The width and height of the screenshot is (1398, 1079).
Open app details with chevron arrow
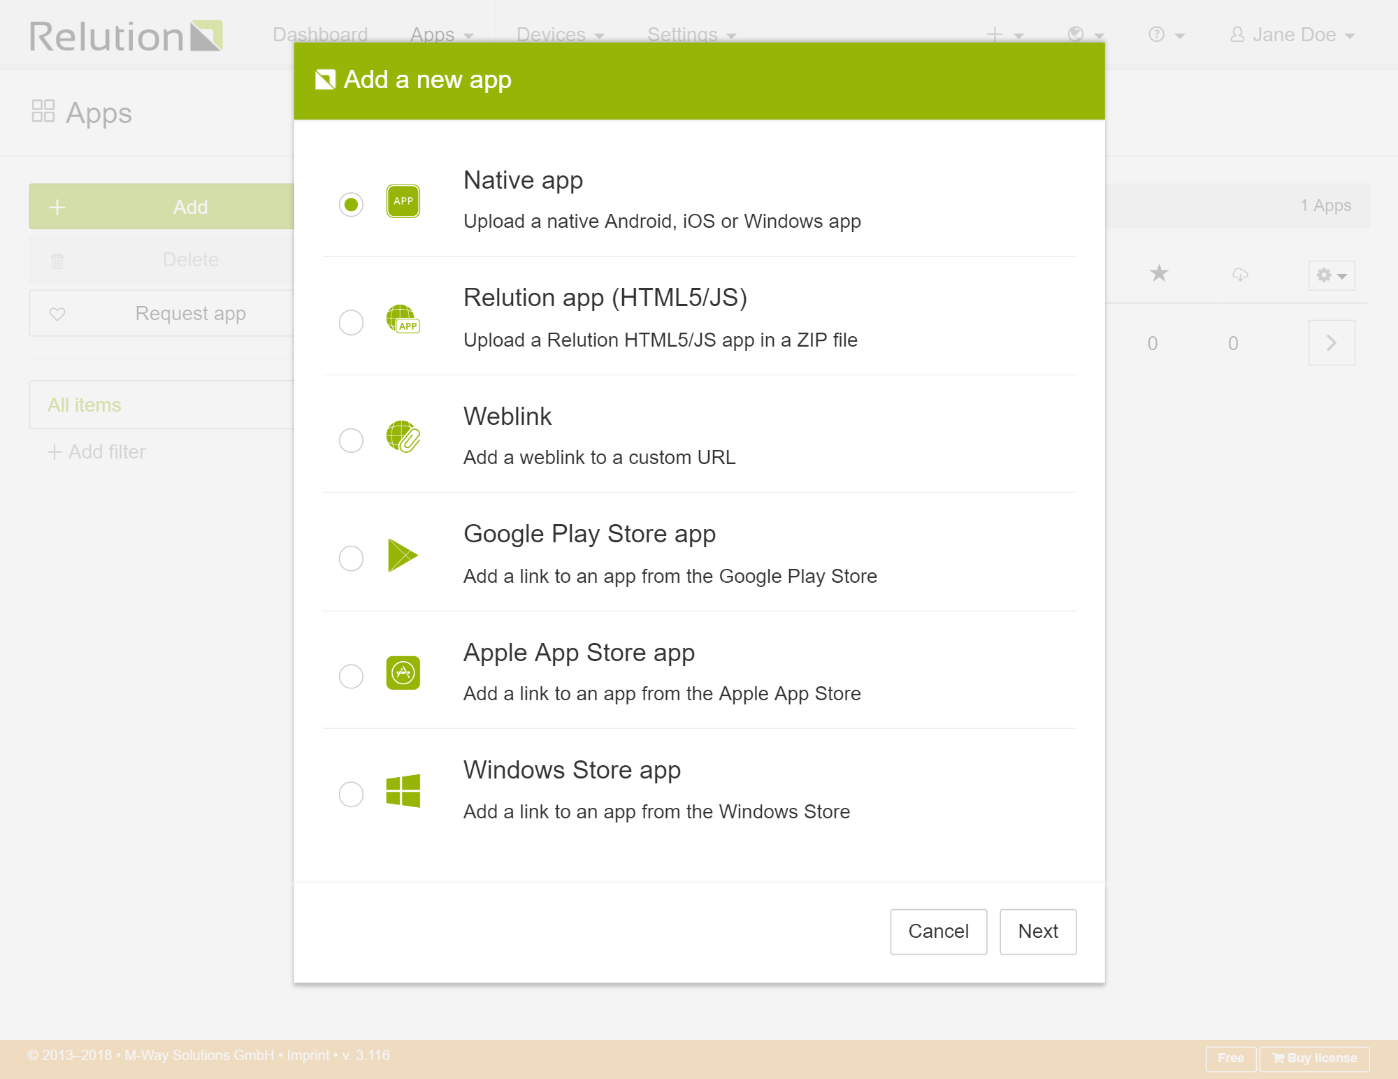pos(1332,342)
